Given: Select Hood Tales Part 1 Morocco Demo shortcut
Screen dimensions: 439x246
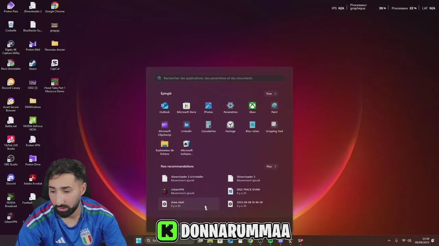Looking at the screenshot, I should 55,86.
